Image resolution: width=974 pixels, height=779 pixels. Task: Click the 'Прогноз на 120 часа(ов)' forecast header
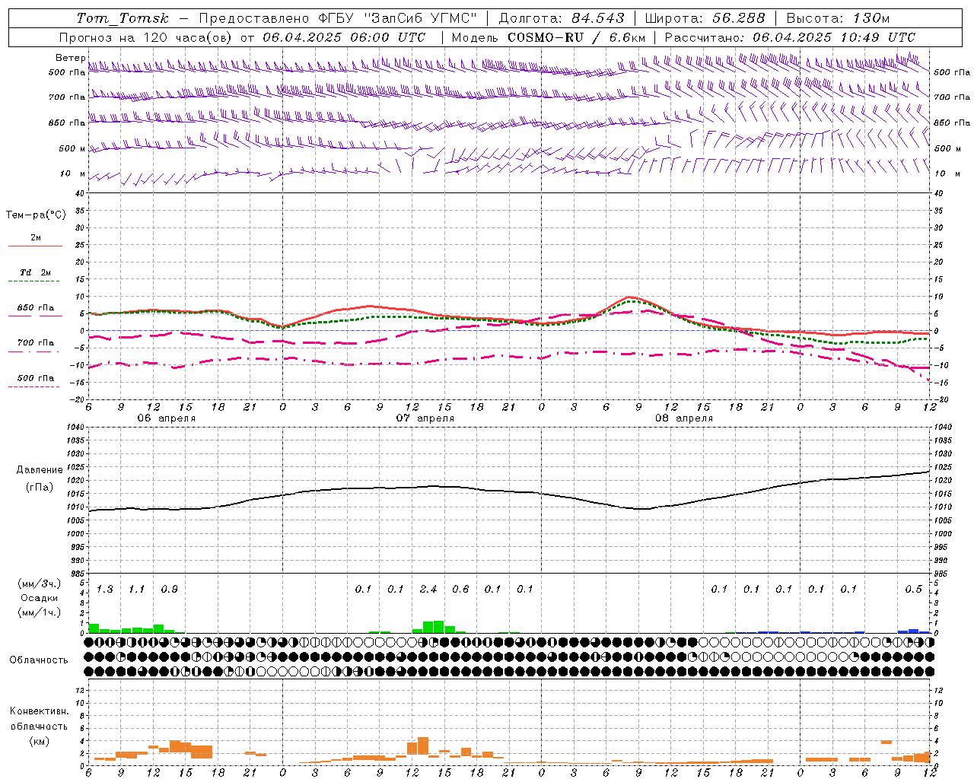(x=147, y=37)
